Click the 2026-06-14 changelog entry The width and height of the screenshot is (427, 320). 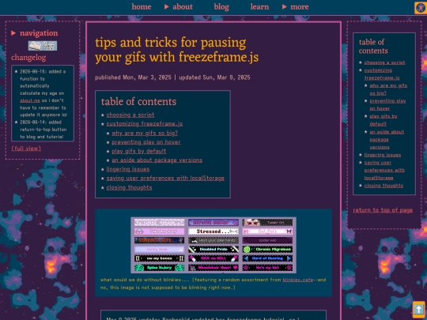click(x=43, y=130)
